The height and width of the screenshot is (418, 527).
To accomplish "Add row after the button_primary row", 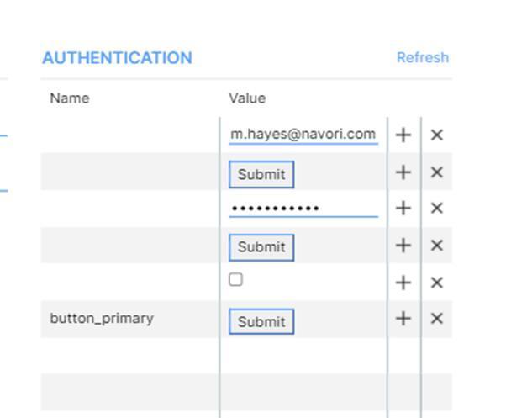I will pos(403,319).
